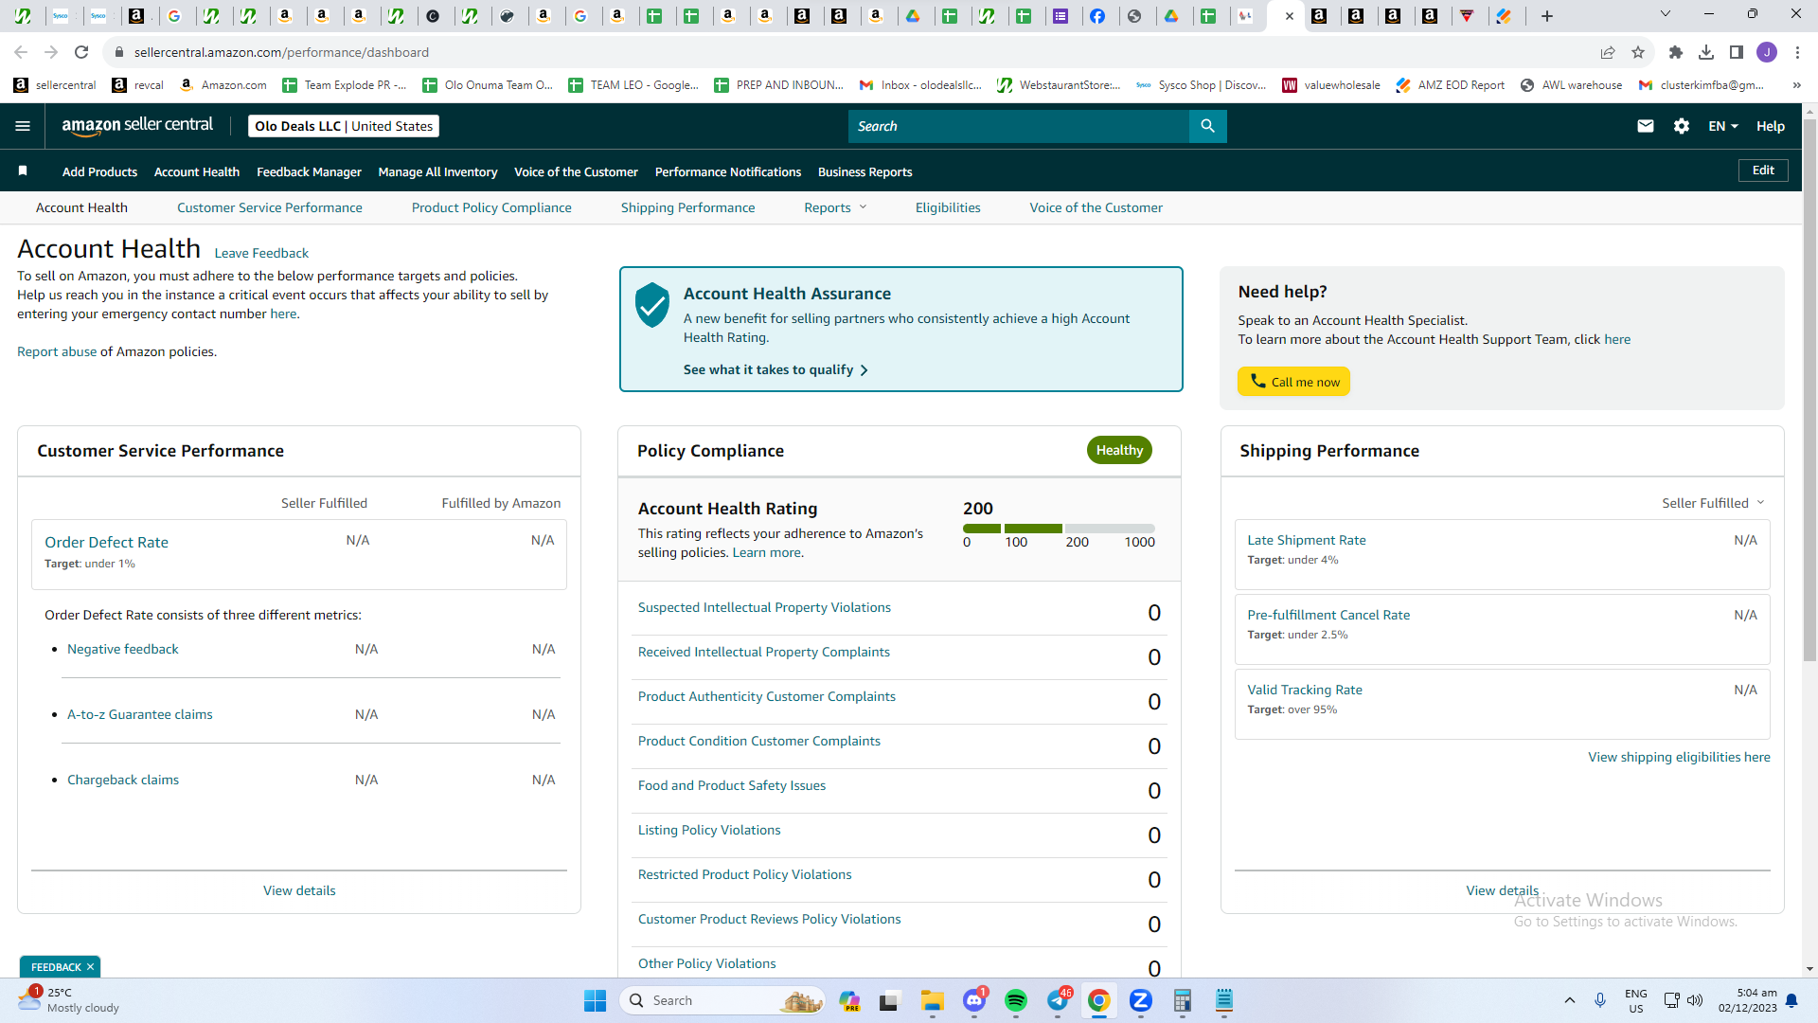This screenshot has height=1023, width=1818.
Task: Open Discord from the taskbar
Action: click(974, 1000)
